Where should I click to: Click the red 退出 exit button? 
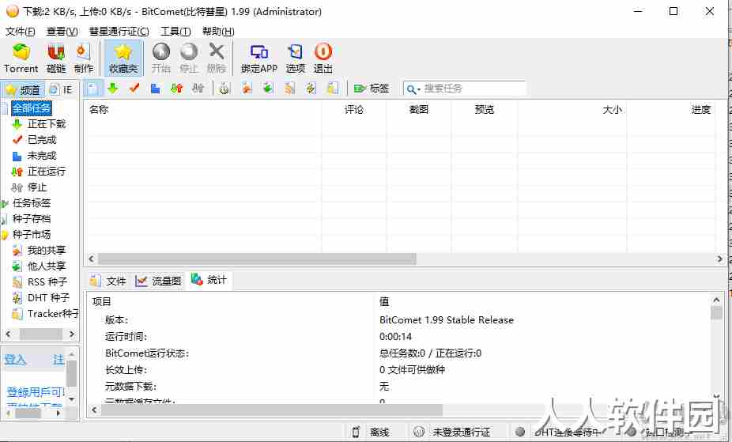[x=323, y=59]
